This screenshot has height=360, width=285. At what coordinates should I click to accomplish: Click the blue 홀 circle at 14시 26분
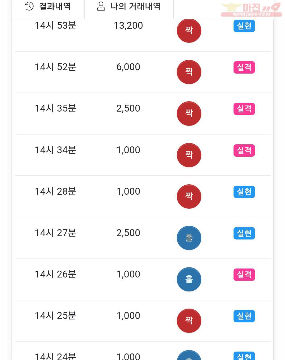pyautogui.click(x=189, y=279)
